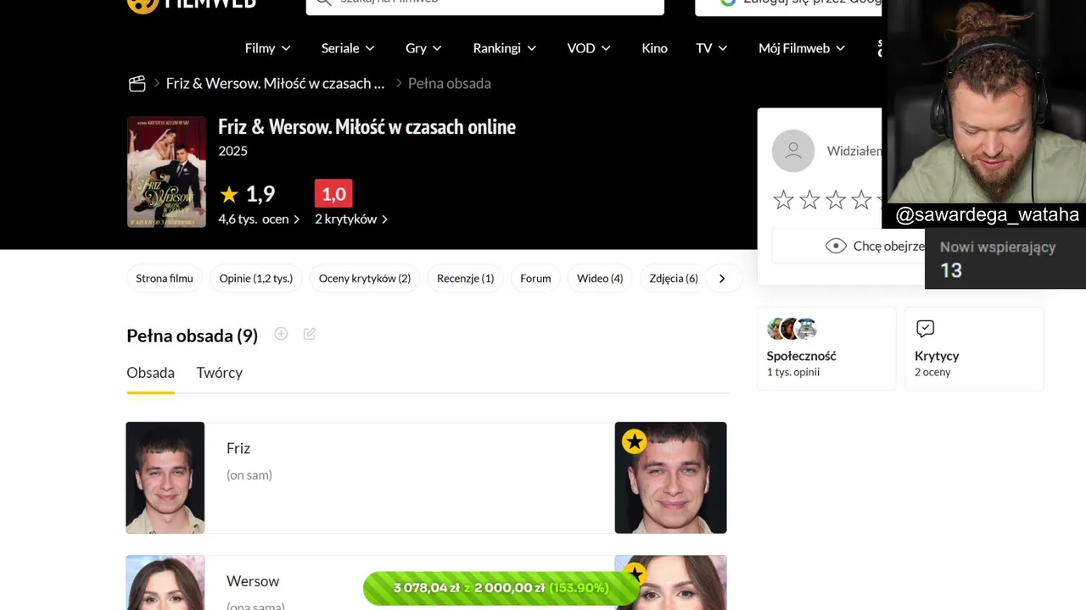Open the film database breadcrumb icon
Image resolution: width=1086 pixels, height=610 pixels.
[137, 83]
